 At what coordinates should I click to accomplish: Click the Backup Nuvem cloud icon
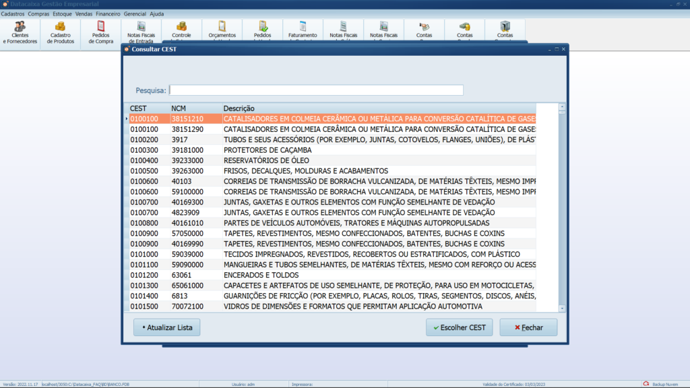click(x=646, y=384)
